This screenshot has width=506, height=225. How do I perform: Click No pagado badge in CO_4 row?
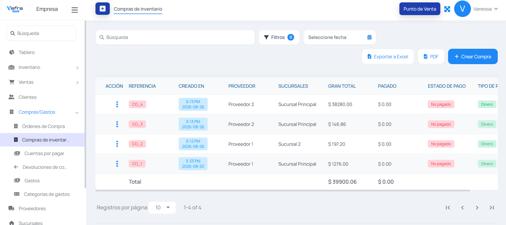[x=441, y=104]
